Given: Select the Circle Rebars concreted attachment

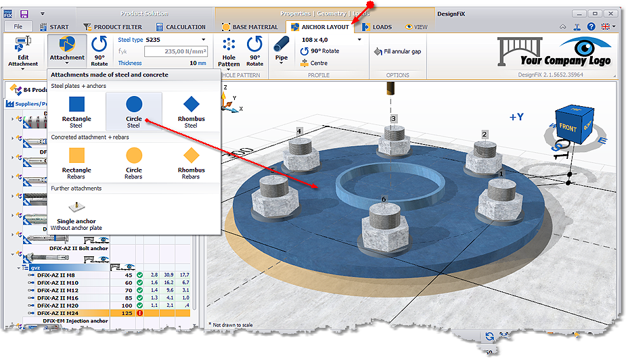Looking at the screenshot, I should click(134, 162).
